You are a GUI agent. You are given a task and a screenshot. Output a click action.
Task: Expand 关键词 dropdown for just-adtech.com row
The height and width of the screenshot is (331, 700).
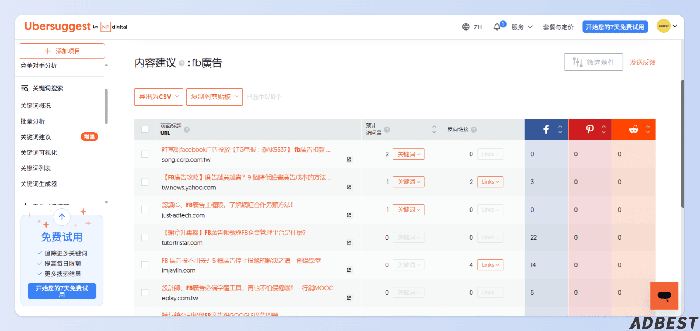(409, 209)
